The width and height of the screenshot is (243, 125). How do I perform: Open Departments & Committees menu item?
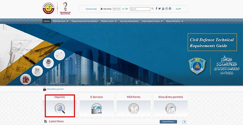click(x=85, y=21)
